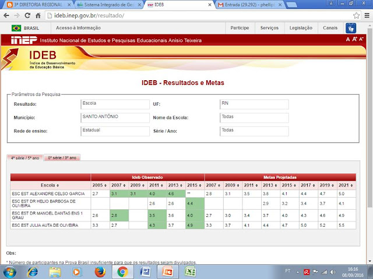Sort by observed 2011 column
Screen dimensions: 373x279
pyautogui.click(x=157, y=185)
